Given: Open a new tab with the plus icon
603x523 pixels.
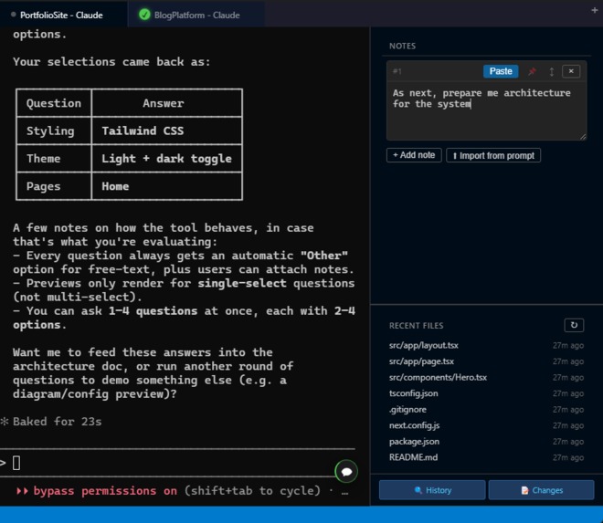Looking at the screenshot, I should (x=594, y=10).
